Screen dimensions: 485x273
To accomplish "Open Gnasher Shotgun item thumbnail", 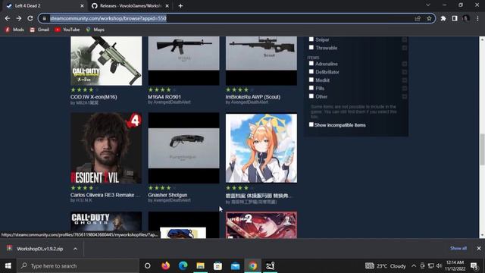I will pyautogui.click(x=183, y=148).
